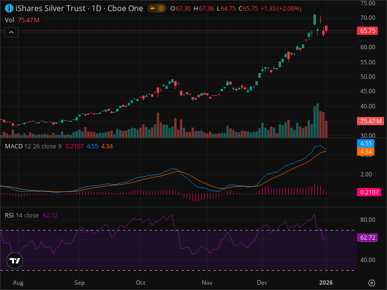Image resolution: width=387 pixels, height=290 pixels.
Task: Click the Oct label on time axis
Action: [140, 283]
